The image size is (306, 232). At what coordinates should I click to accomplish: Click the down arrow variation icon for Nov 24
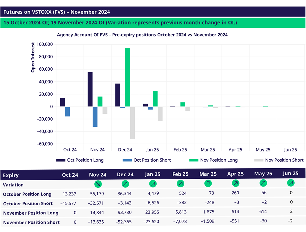point(98,184)
